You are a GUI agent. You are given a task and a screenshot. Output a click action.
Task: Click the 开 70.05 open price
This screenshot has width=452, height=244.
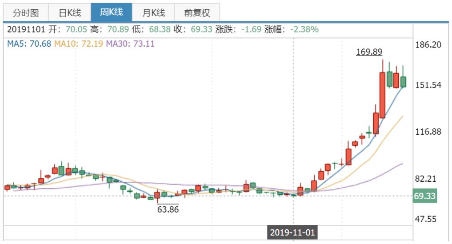(76, 29)
